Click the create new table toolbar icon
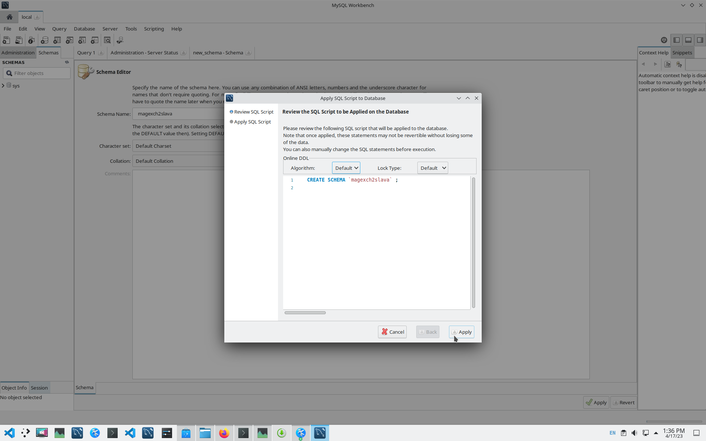706x441 pixels. (57, 40)
